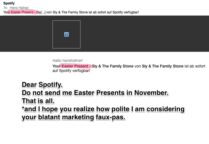
Task: Click highlighted Easter Present in message body
Action: pos(75,66)
